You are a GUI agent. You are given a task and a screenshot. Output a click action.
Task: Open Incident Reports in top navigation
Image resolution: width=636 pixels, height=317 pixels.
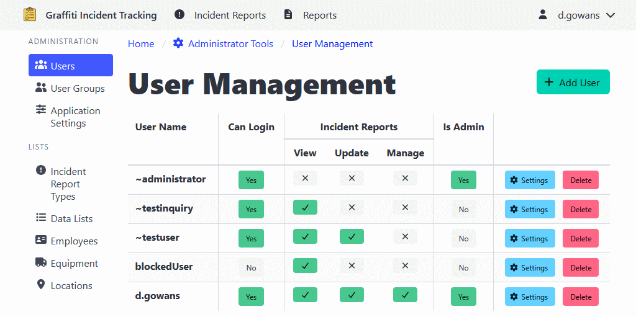[220, 15]
